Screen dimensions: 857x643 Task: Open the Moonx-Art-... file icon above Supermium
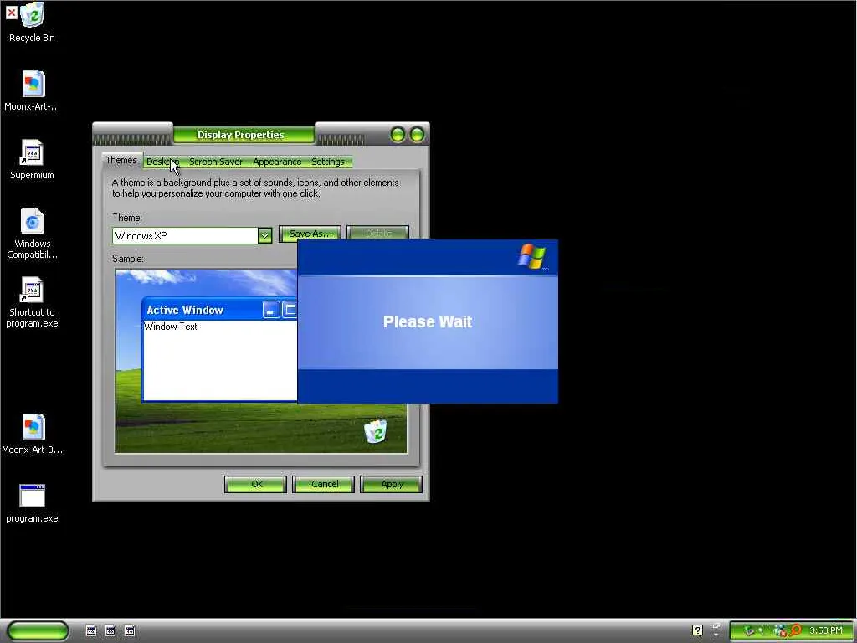(33, 90)
